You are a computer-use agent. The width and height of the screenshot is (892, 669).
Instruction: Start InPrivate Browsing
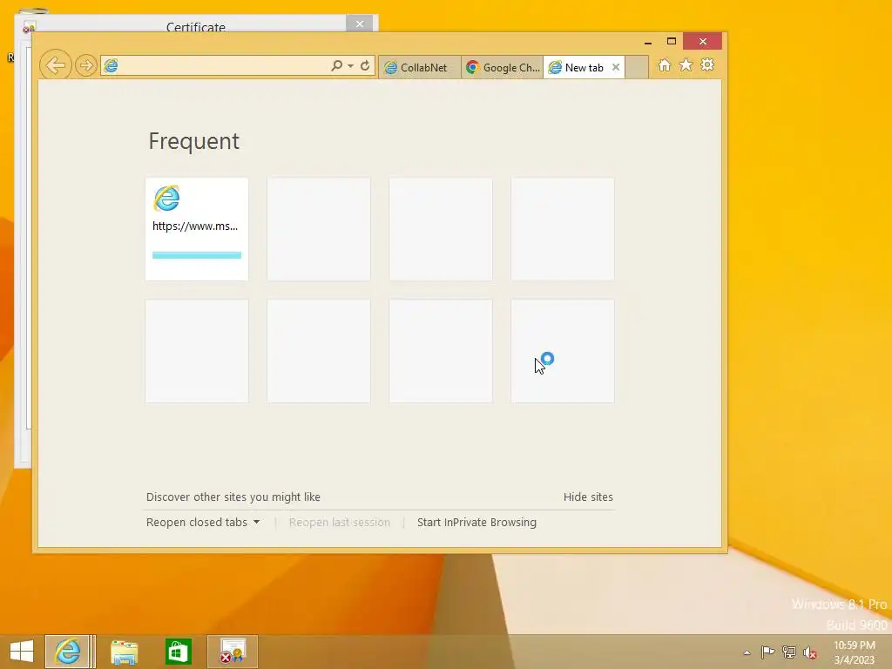coord(476,523)
